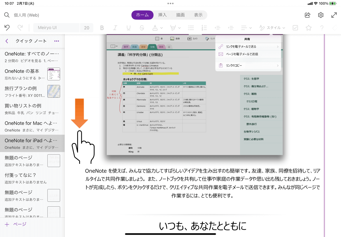Screen dimensions: 341x237
Task: Toggle underline formatting
Action: (x=129, y=28)
